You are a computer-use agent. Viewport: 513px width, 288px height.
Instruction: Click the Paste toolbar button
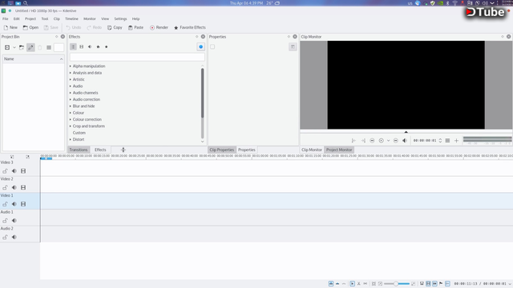[135, 27]
